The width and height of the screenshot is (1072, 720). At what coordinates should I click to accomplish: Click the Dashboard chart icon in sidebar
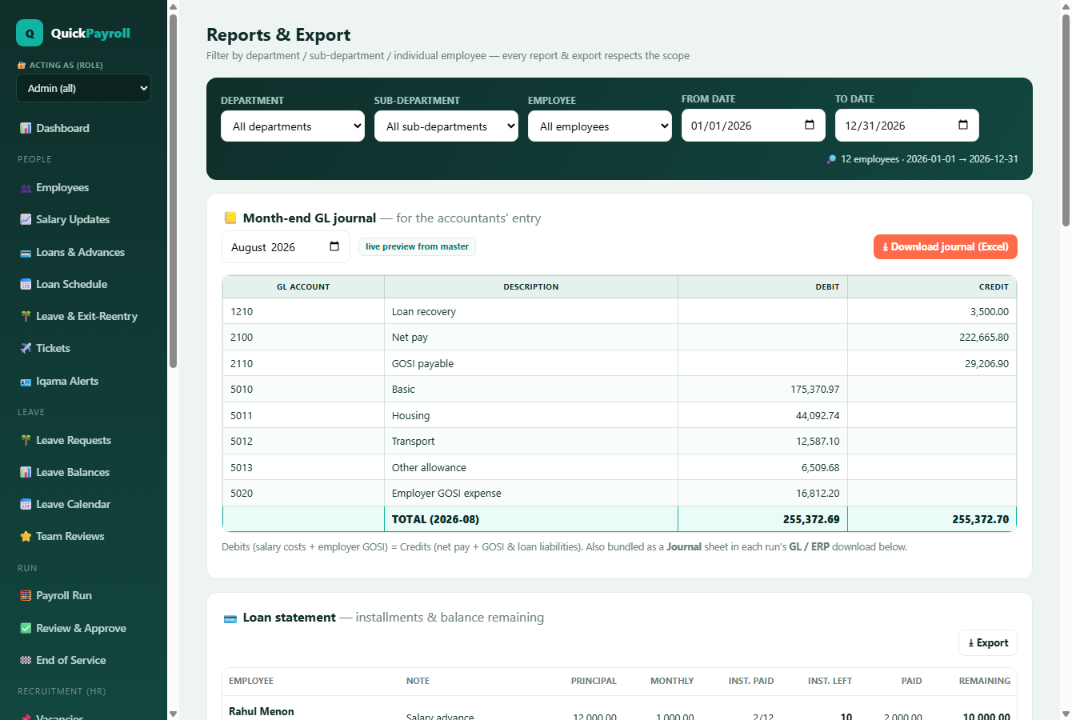[26, 128]
